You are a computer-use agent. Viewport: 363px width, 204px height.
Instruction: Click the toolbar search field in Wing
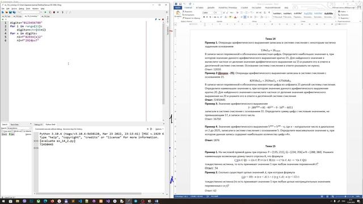point(30,12)
